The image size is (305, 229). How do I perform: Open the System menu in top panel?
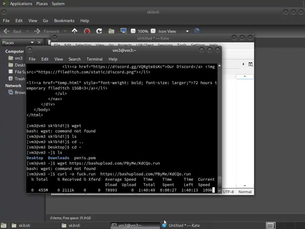point(58,4)
